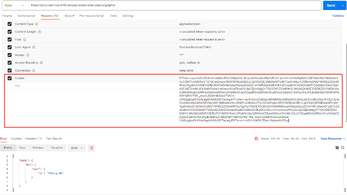
Task: Open the Cookies link at top right
Action: tap(338, 15)
